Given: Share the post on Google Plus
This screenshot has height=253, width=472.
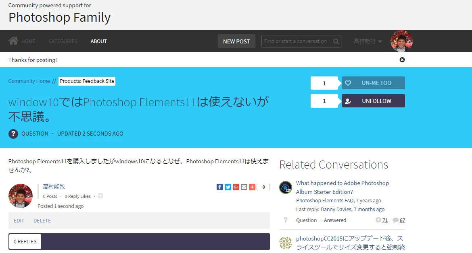Looking at the screenshot, I should pyautogui.click(x=236, y=187).
